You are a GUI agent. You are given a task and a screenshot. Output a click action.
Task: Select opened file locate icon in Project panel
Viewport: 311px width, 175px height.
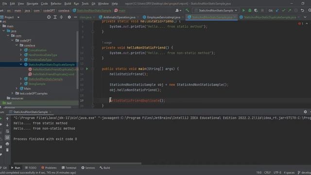point(49,17)
